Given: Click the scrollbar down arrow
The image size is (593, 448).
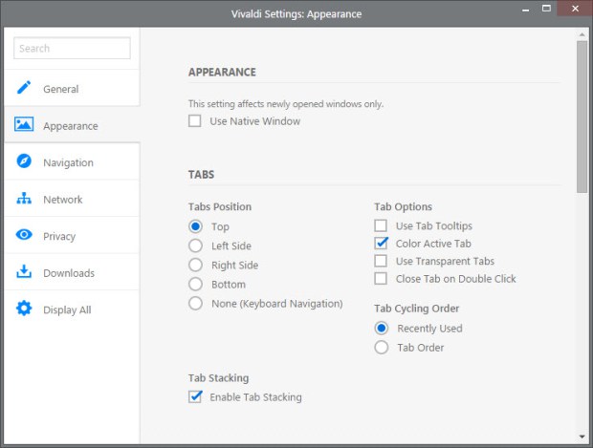Looking at the screenshot, I should (582, 437).
